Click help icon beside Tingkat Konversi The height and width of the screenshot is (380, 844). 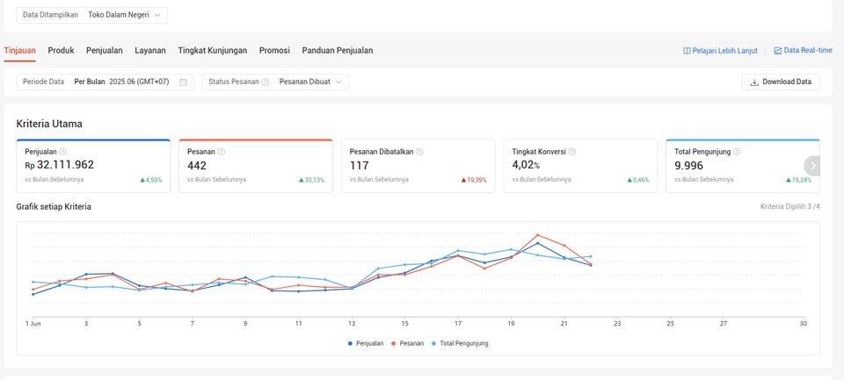[572, 152]
